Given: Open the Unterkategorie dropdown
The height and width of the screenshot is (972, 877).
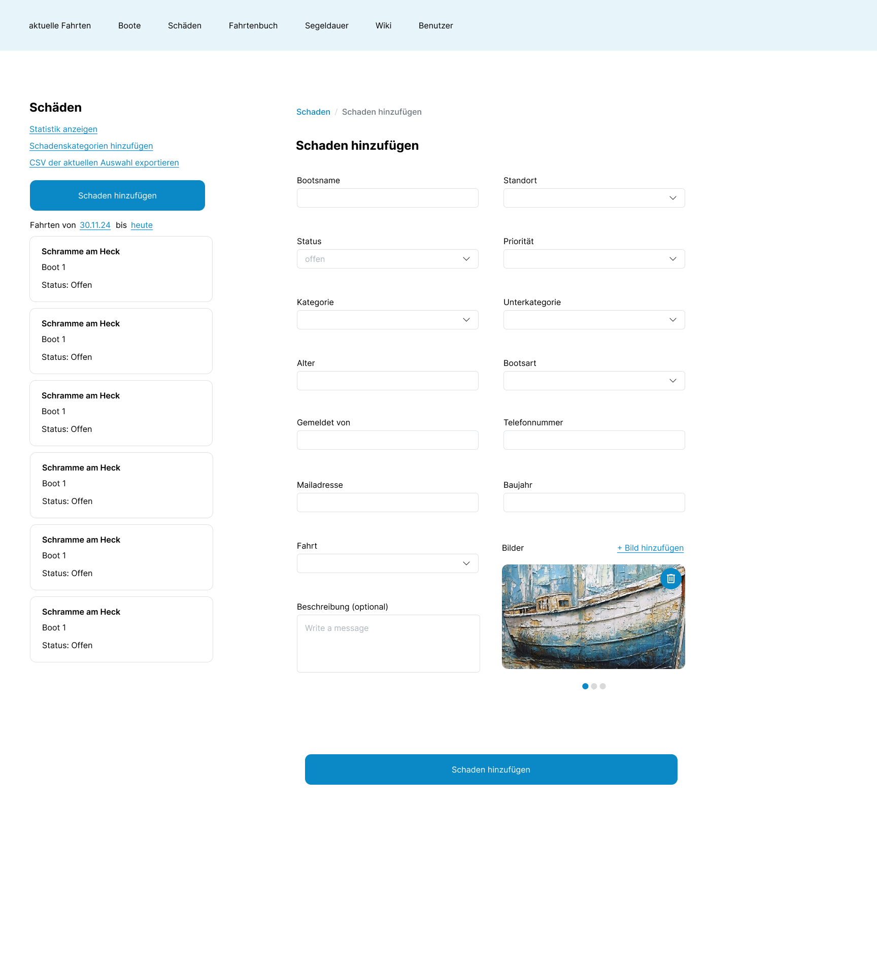Looking at the screenshot, I should coord(594,320).
